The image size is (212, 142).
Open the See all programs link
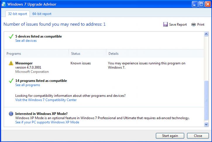[x=27, y=85]
